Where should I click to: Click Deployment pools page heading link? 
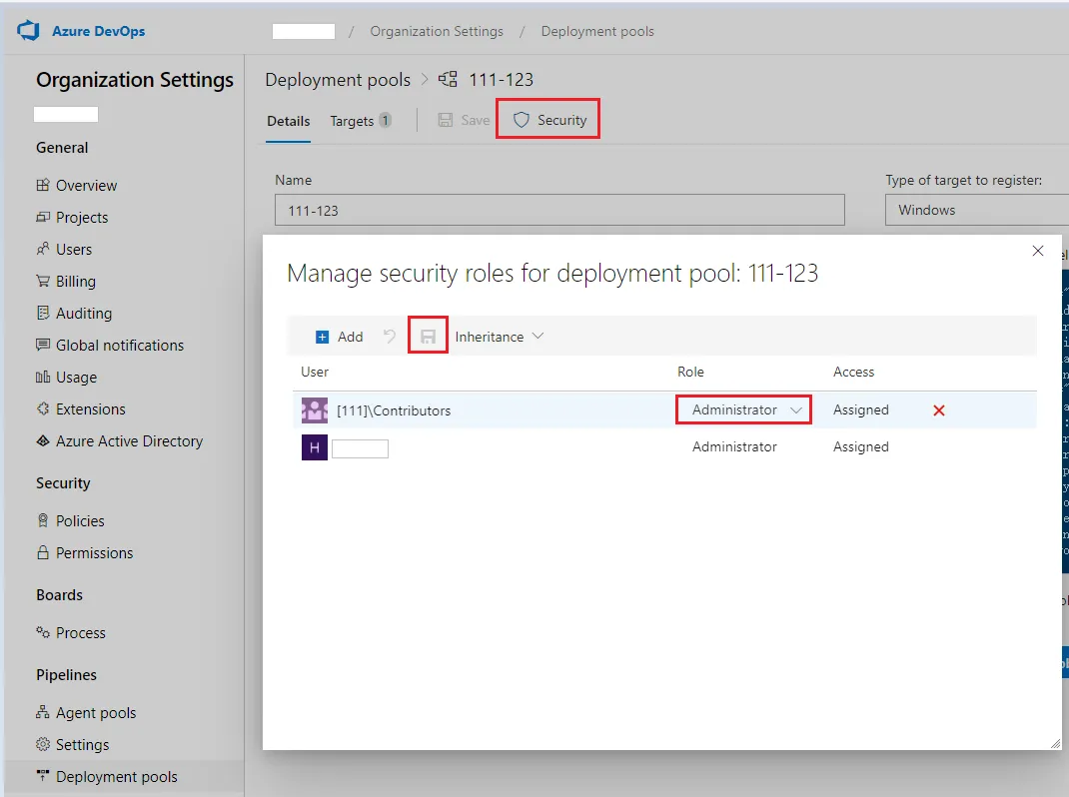(x=338, y=80)
